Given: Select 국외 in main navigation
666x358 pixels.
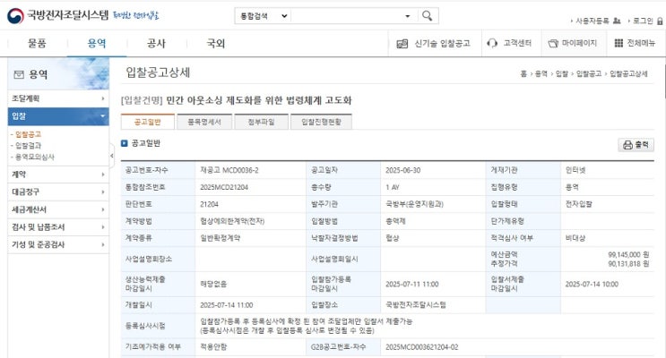Looking at the screenshot, I should pyautogui.click(x=215, y=43).
